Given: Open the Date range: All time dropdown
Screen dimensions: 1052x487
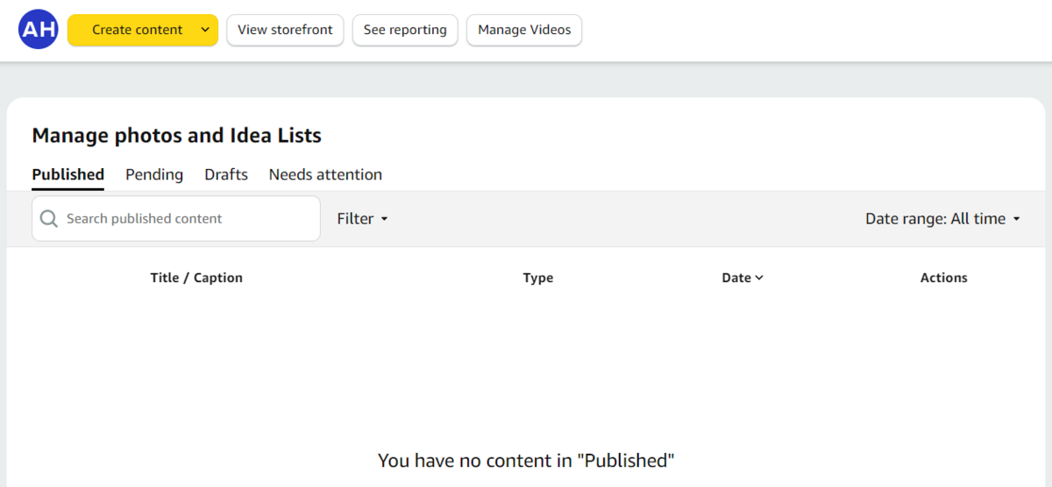Looking at the screenshot, I should click(x=942, y=219).
